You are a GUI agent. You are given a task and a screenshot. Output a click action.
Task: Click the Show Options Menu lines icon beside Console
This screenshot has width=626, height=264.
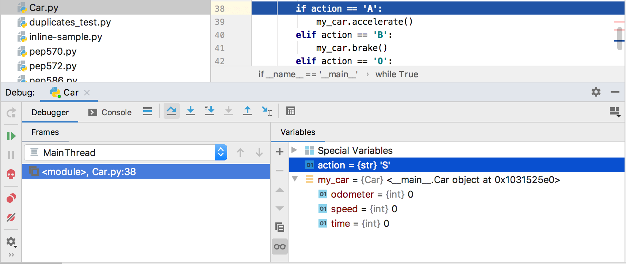[148, 111]
